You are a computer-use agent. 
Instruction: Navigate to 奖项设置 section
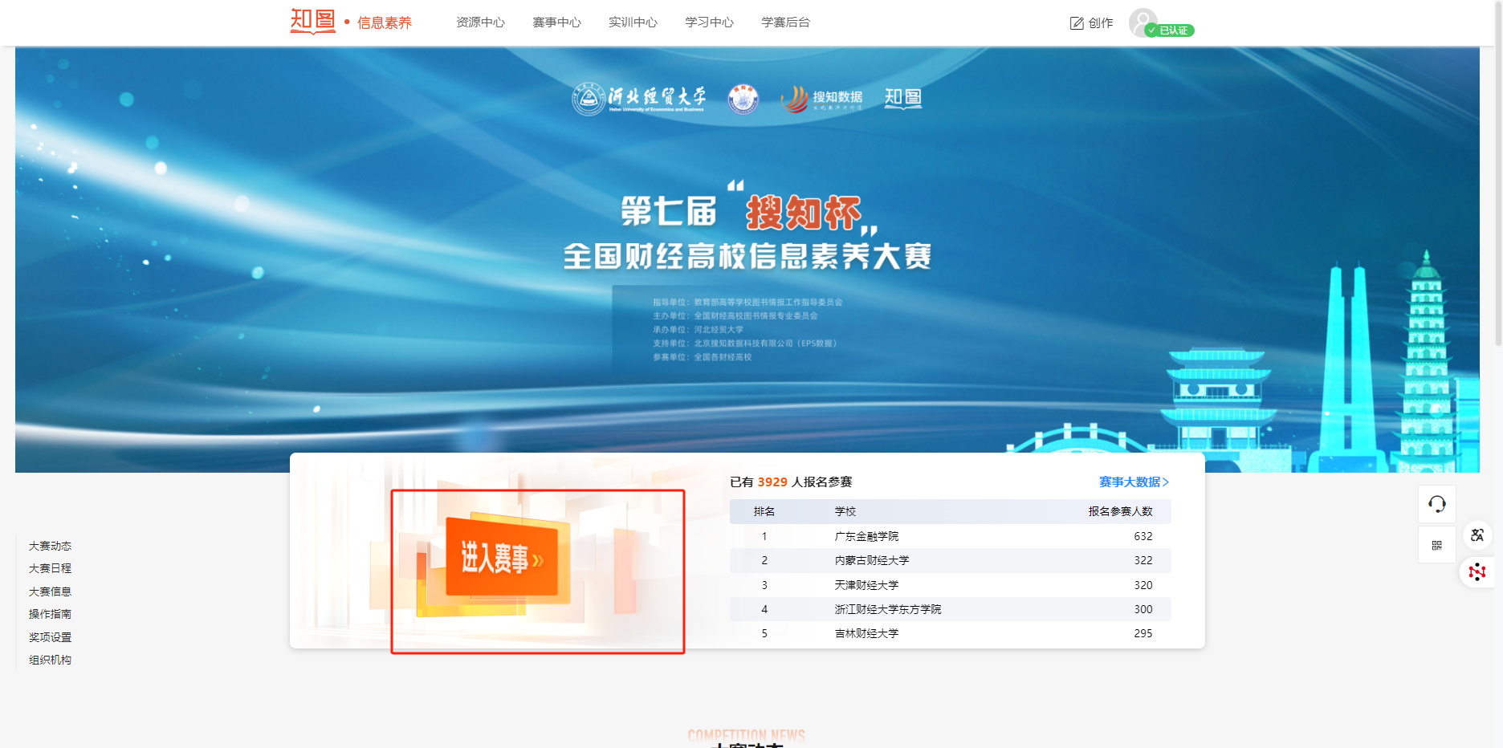[50, 637]
